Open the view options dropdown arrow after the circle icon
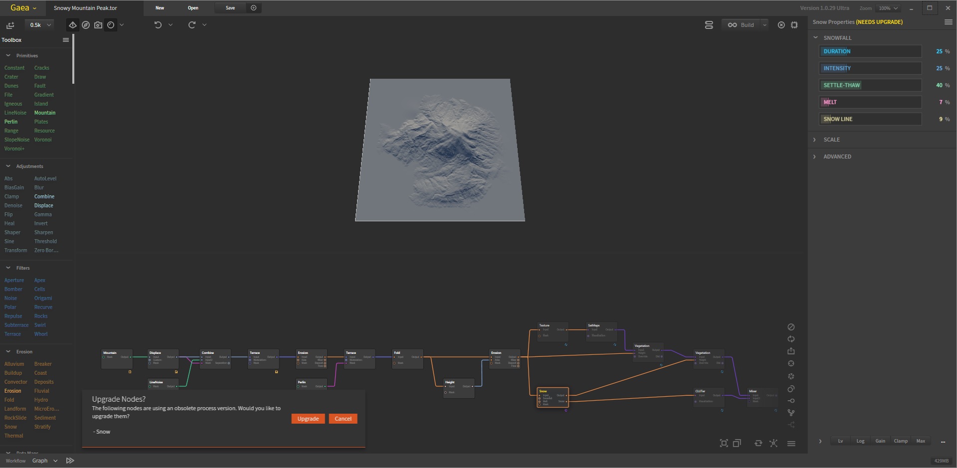This screenshot has width=957, height=468. point(122,25)
